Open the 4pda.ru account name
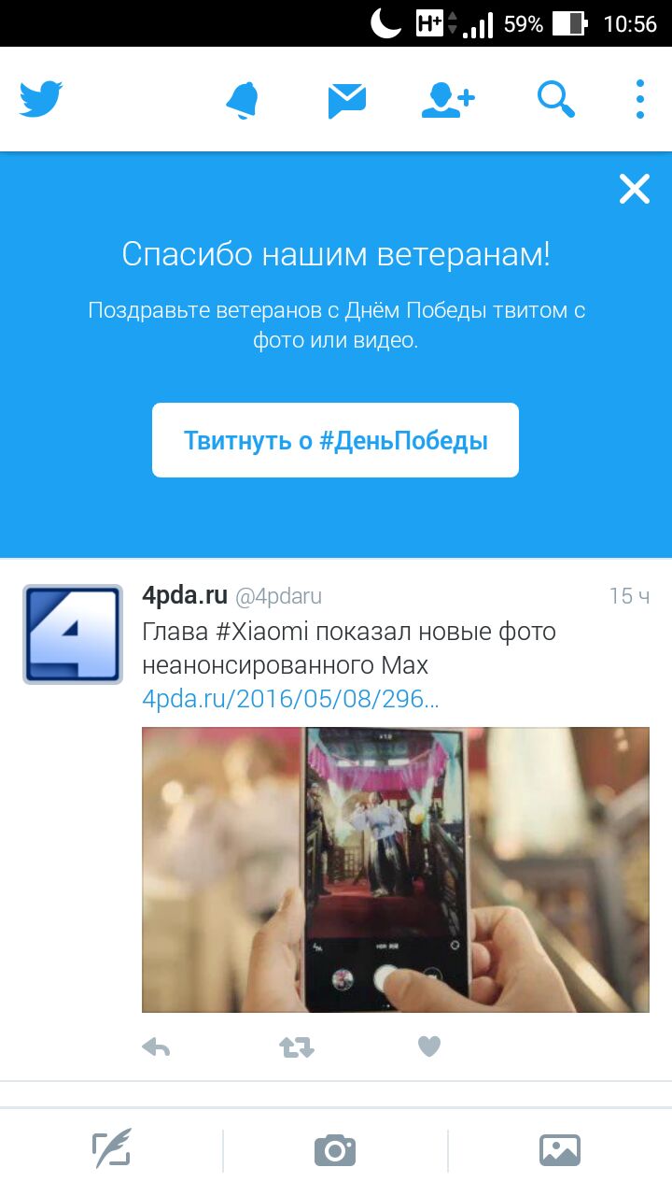This screenshot has width=672, height=1196. click(185, 595)
